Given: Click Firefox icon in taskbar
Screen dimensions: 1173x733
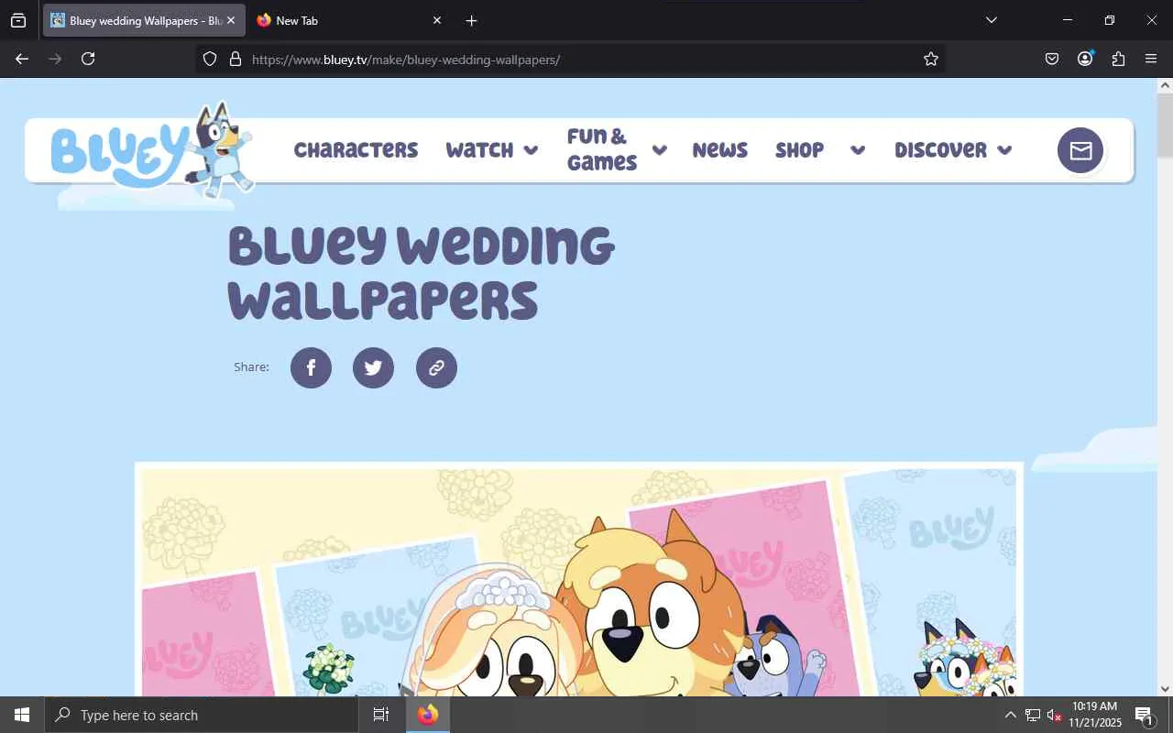Looking at the screenshot, I should click(428, 715).
